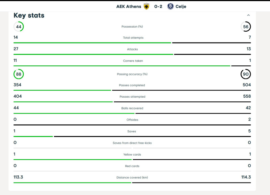Click the Saves from direct free-kicks label
This screenshot has width=270, height=195.
tap(132, 143)
